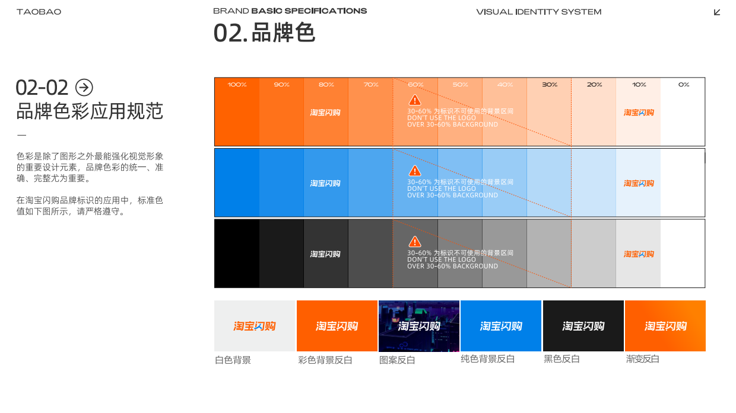Click the 0% percentage label
The image size is (736, 413).
point(684,85)
